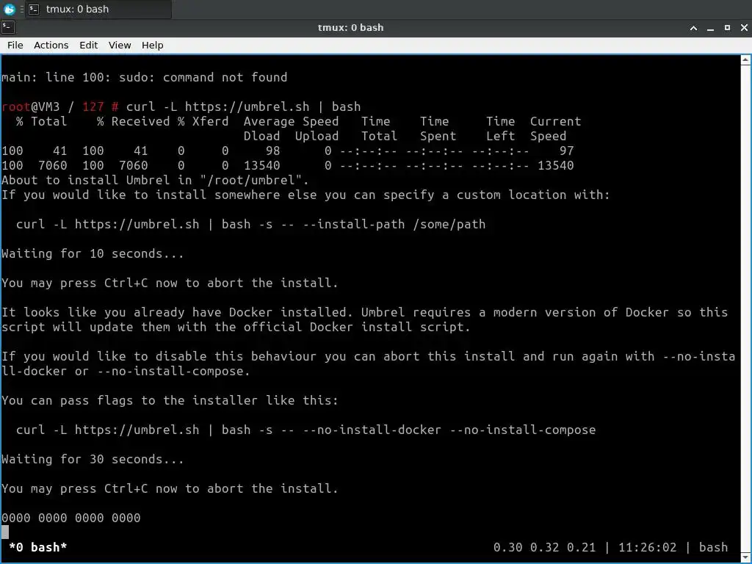This screenshot has width=752, height=564.
Task: Click the 'root@VM3' prompt text
Action: click(x=30, y=106)
